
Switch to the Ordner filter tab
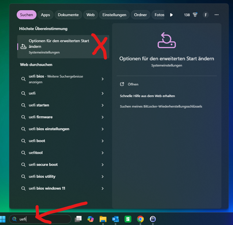click(140, 15)
